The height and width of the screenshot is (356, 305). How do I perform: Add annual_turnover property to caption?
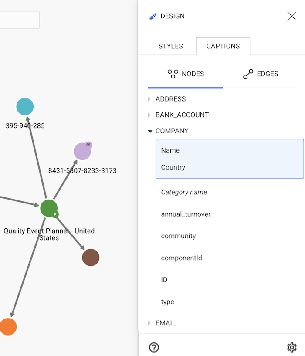coord(186,214)
